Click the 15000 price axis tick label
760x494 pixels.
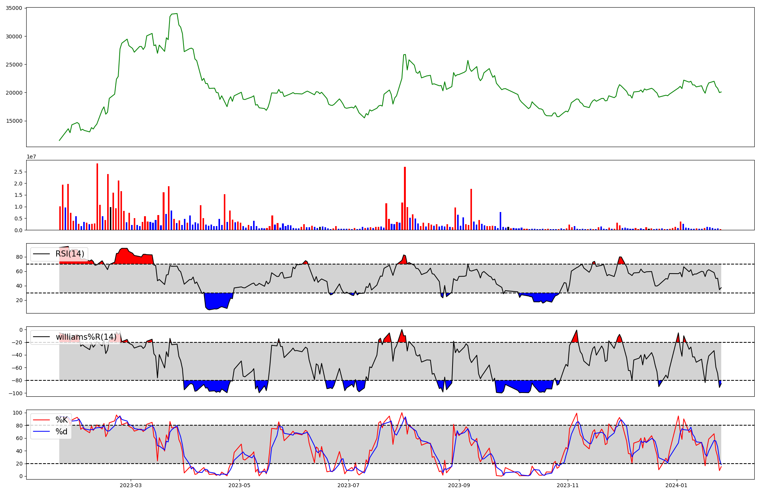(x=14, y=121)
